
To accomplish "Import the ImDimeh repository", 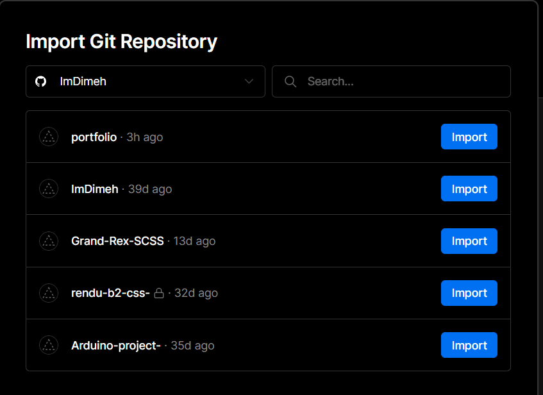I will pos(469,189).
